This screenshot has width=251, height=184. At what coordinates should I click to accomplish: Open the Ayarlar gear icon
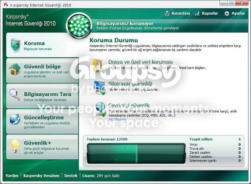(x=227, y=13)
